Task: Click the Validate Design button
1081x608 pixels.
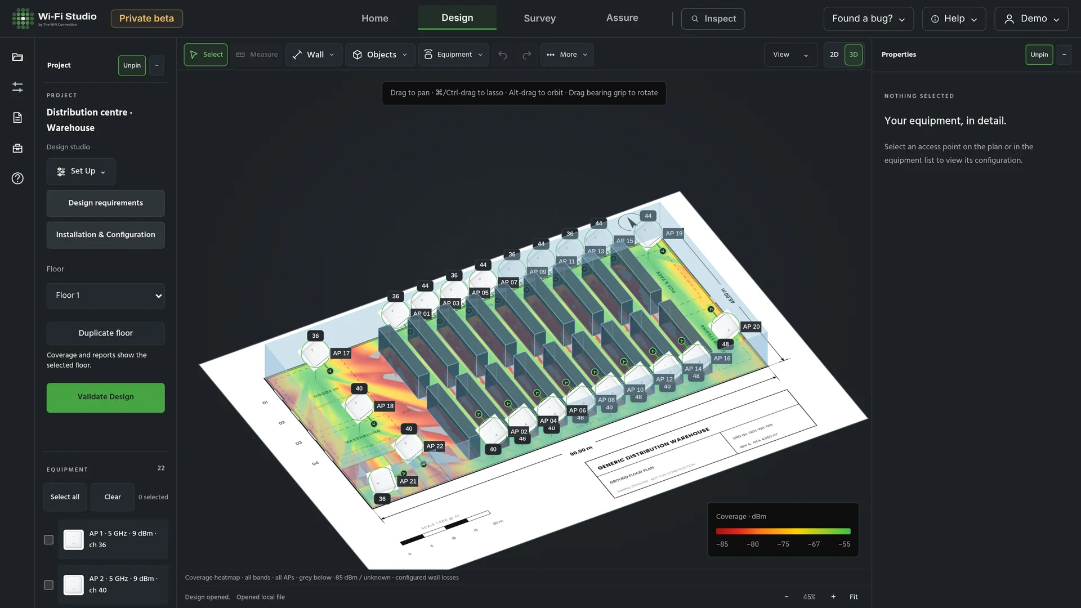Action: click(106, 397)
